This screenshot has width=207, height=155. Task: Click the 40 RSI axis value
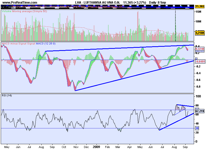click(x=197, y=124)
